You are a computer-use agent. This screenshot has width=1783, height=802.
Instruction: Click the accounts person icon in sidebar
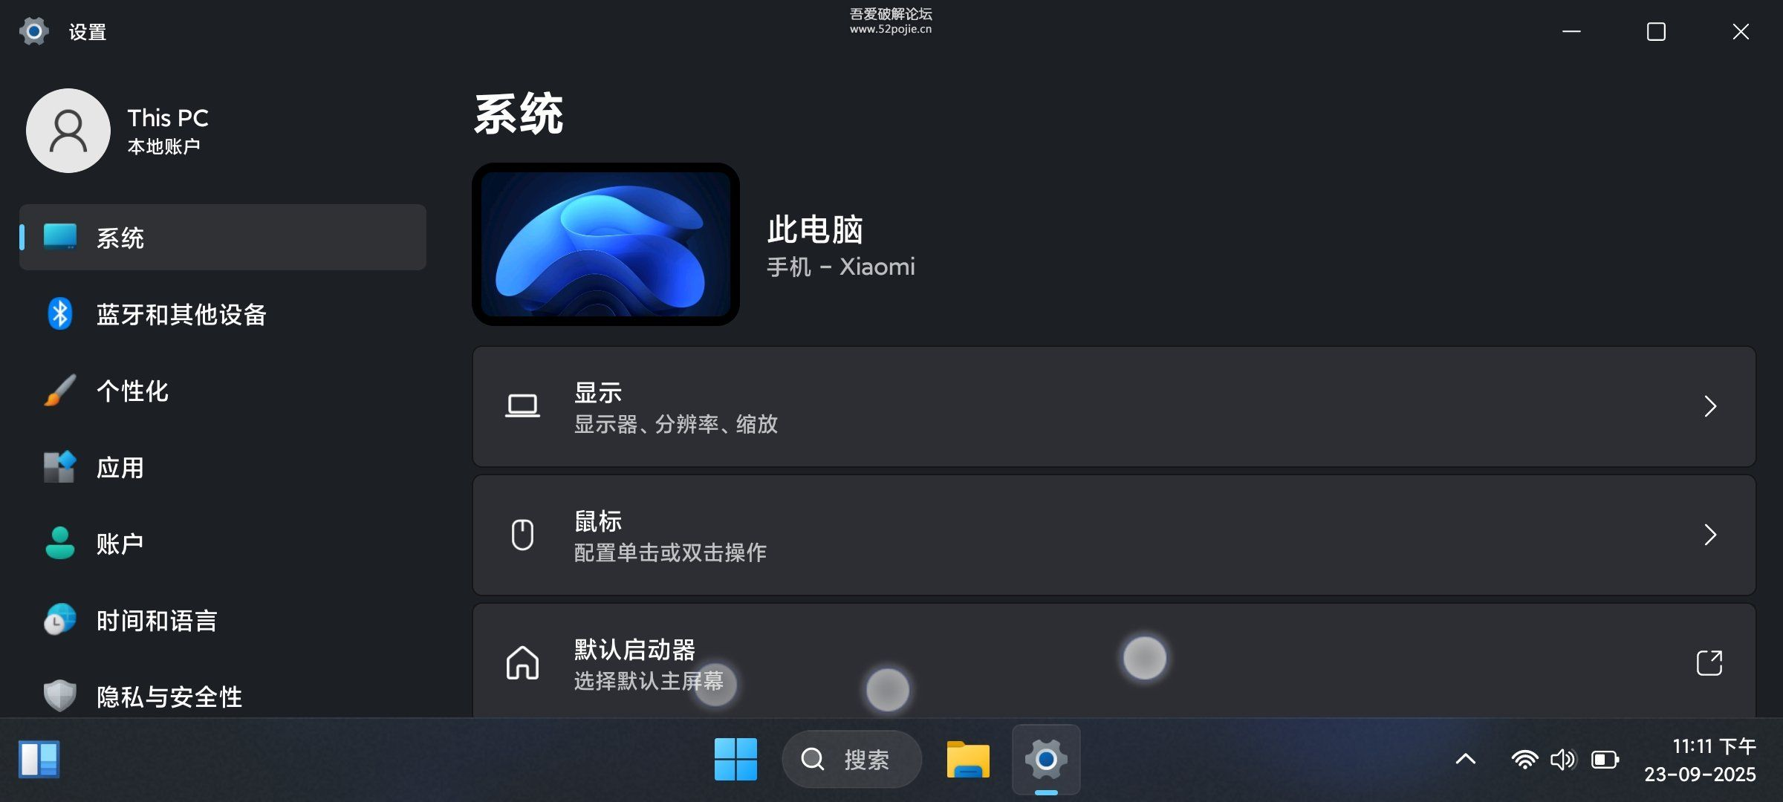59,544
